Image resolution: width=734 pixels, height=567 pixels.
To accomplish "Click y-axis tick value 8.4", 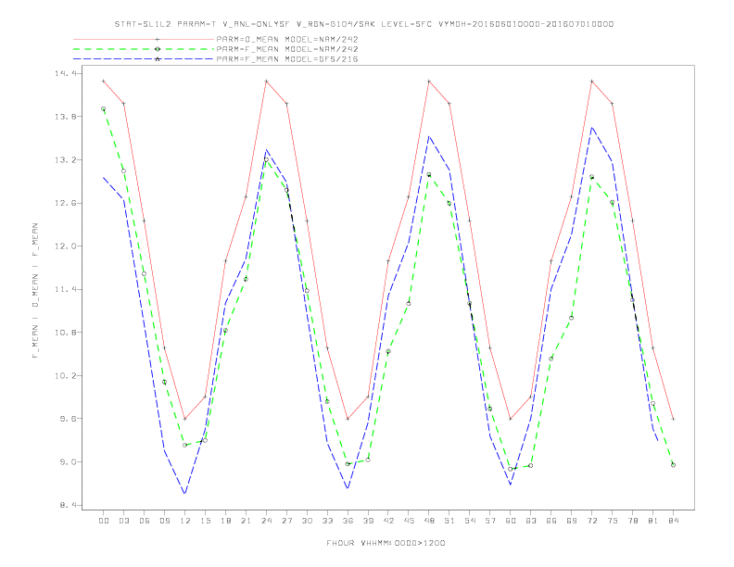I will click(x=68, y=505).
